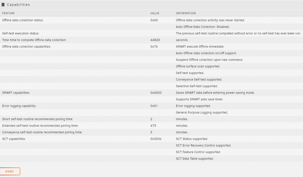Select the SMART capabilities row label

[x=16, y=93]
